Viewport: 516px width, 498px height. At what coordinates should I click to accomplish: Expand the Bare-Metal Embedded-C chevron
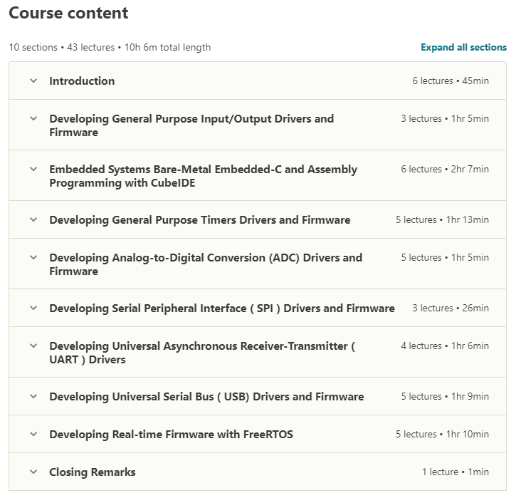33,170
